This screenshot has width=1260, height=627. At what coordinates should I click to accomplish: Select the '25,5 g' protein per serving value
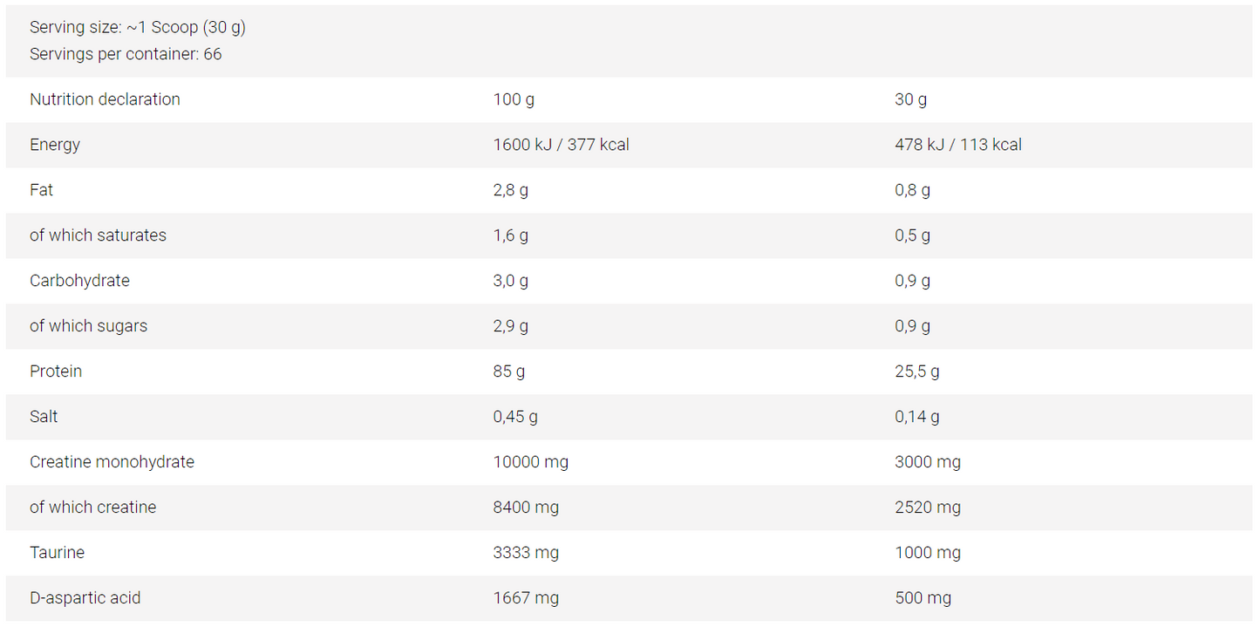[x=916, y=371]
